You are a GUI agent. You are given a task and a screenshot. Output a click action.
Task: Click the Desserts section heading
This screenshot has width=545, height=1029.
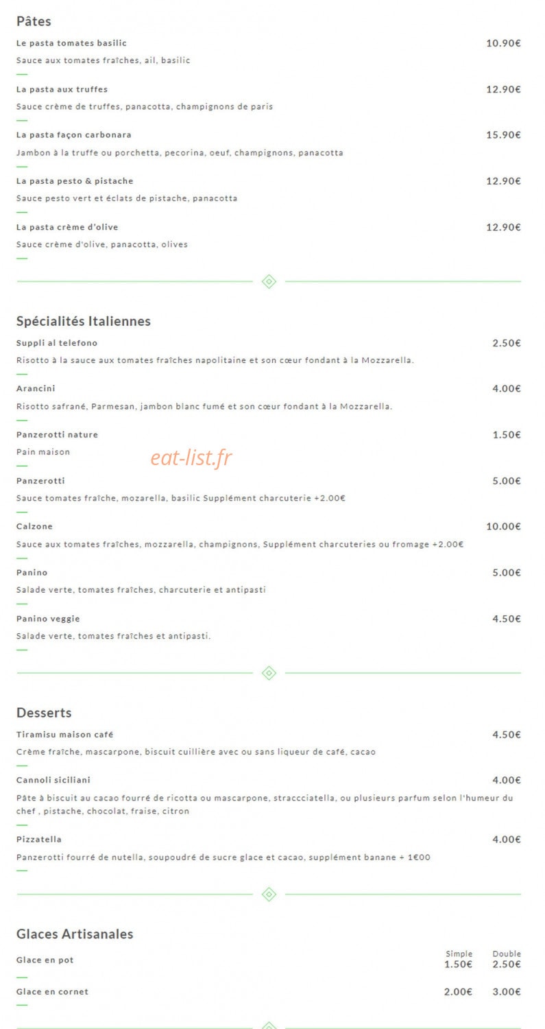pyautogui.click(x=44, y=713)
